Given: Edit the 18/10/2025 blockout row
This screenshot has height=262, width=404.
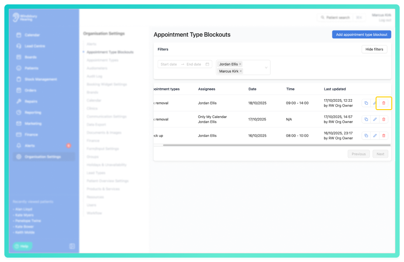Looking at the screenshot, I should point(375,103).
